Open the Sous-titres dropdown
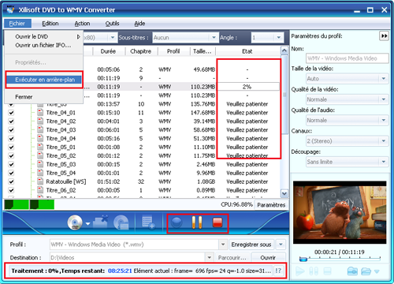 tap(214, 38)
